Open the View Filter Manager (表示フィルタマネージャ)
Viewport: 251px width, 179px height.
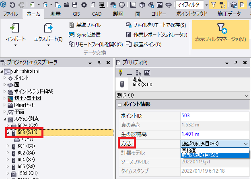point(220,29)
